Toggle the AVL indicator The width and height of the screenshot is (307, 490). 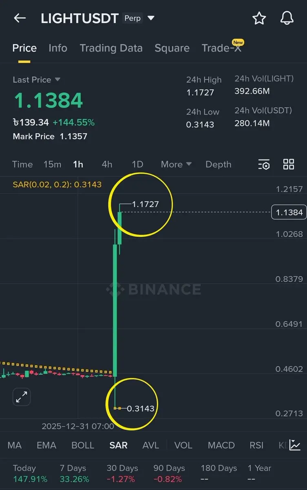[150, 445]
